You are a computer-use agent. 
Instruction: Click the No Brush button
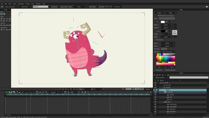pyautogui.click(x=175, y=32)
